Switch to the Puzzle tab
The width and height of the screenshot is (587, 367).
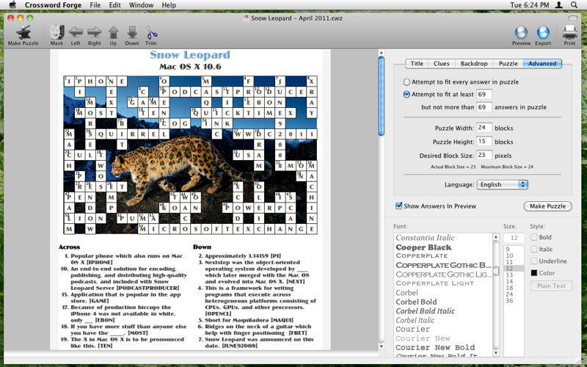coord(508,64)
